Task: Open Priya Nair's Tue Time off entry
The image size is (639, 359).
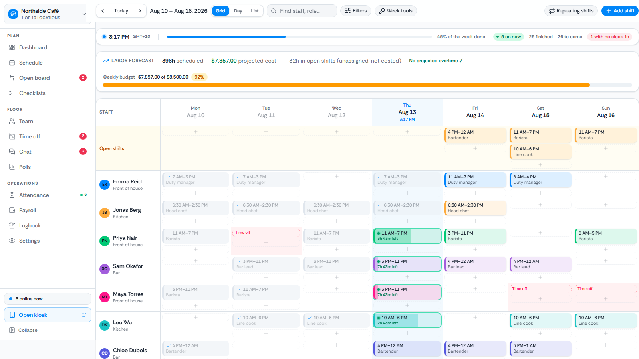Action: pyautogui.click(x=266, y=233)
